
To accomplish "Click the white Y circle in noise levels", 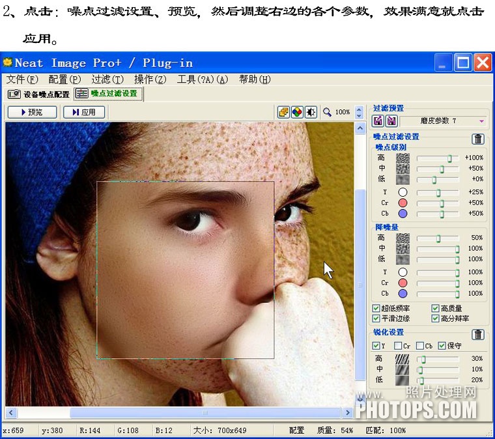I will click(403, 192).
